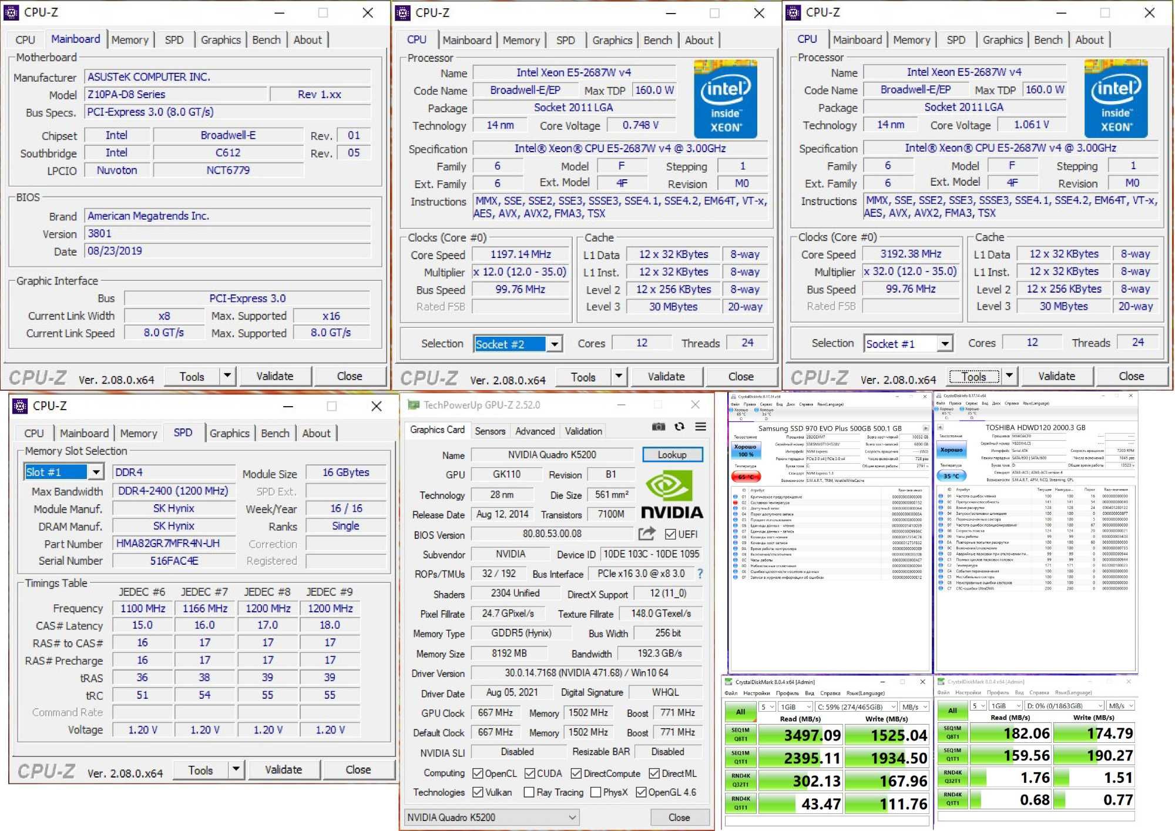The image size is (1175, 831).
Task: Click Tools button in Socket #1 CPU-Z window
Action: (x=973, y=376)
